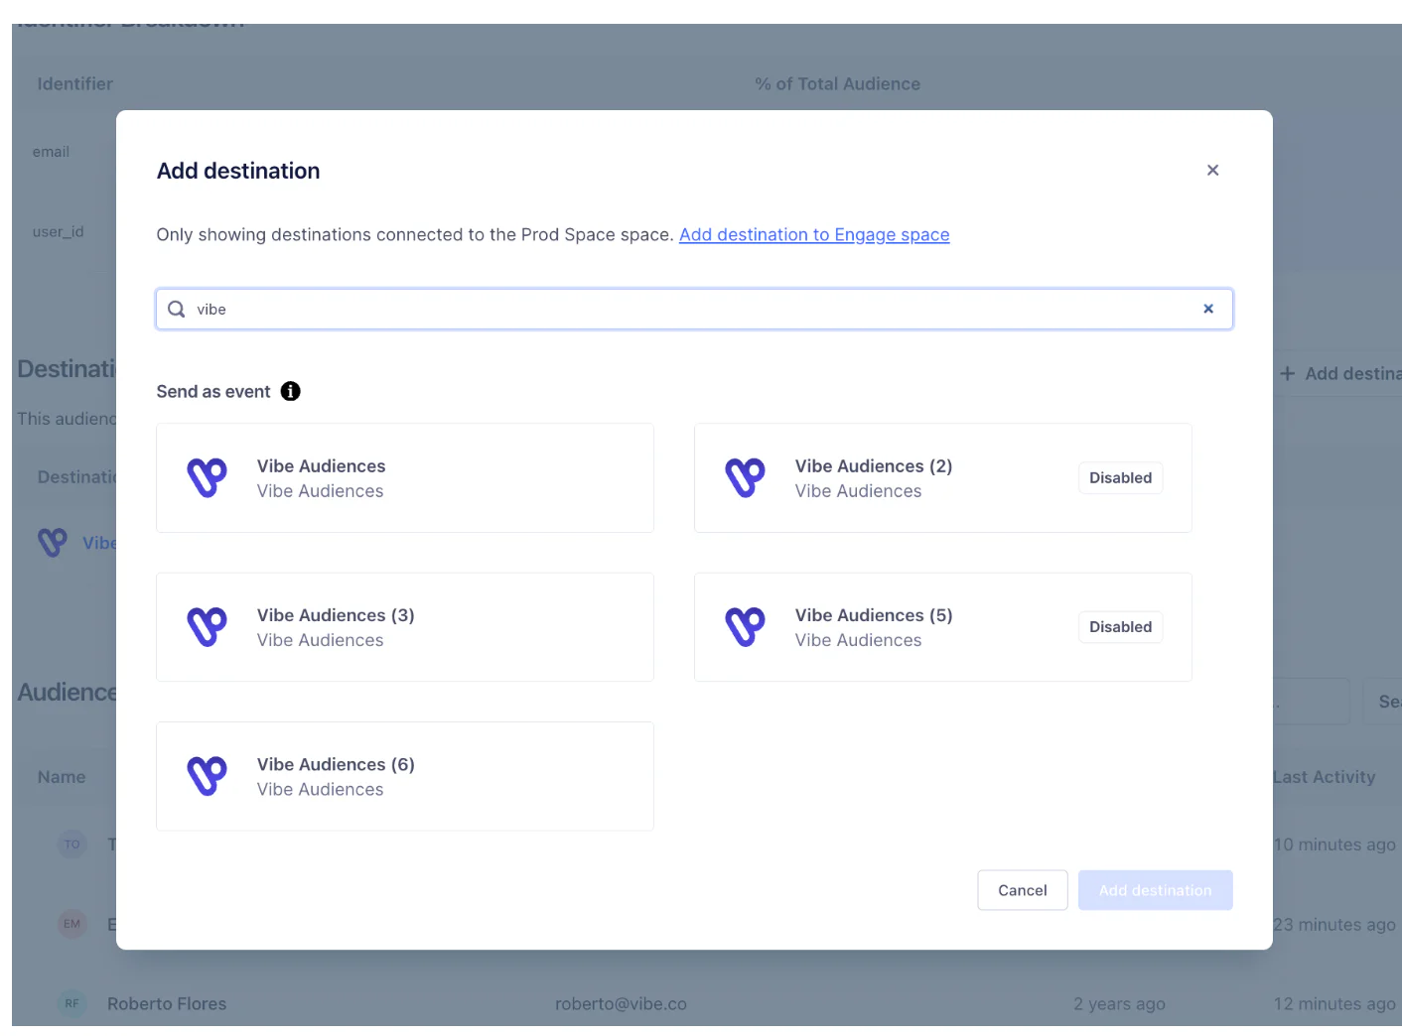Click background Vibe destination logo

pyautogui.click(x=53, y=543)
